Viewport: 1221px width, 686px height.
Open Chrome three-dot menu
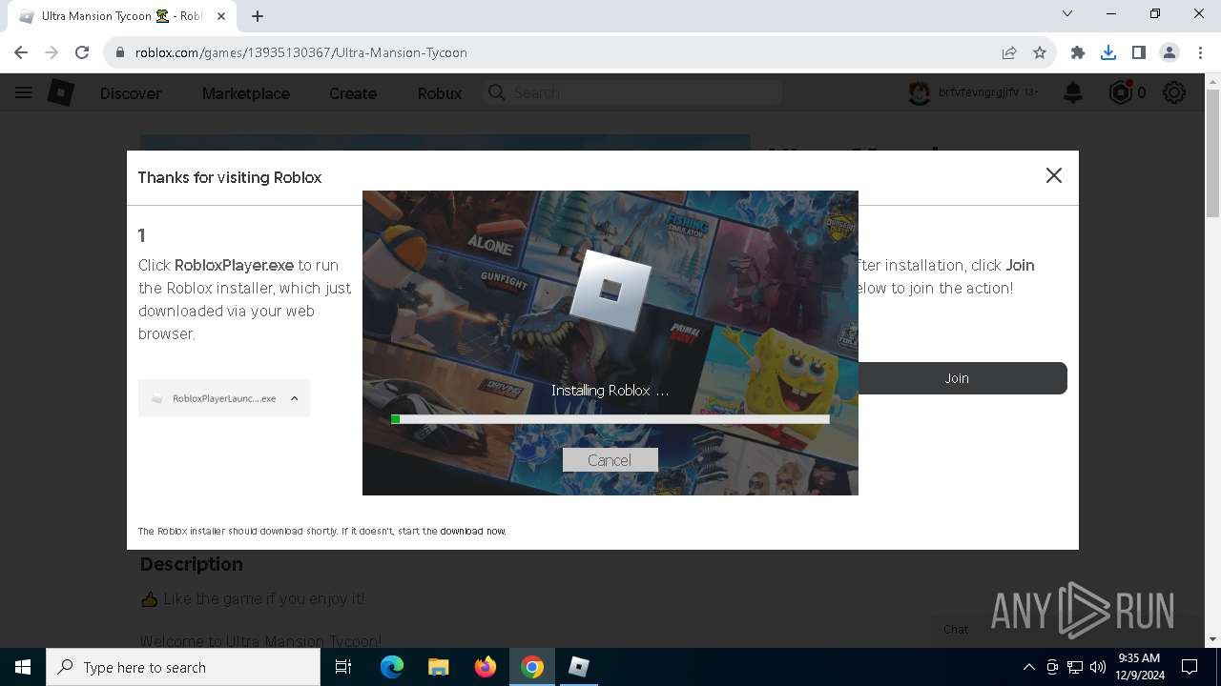coord(1200,52)
